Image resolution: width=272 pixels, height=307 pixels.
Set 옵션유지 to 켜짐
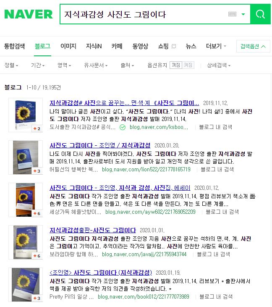pyautogui.click(x=188, y=65)
